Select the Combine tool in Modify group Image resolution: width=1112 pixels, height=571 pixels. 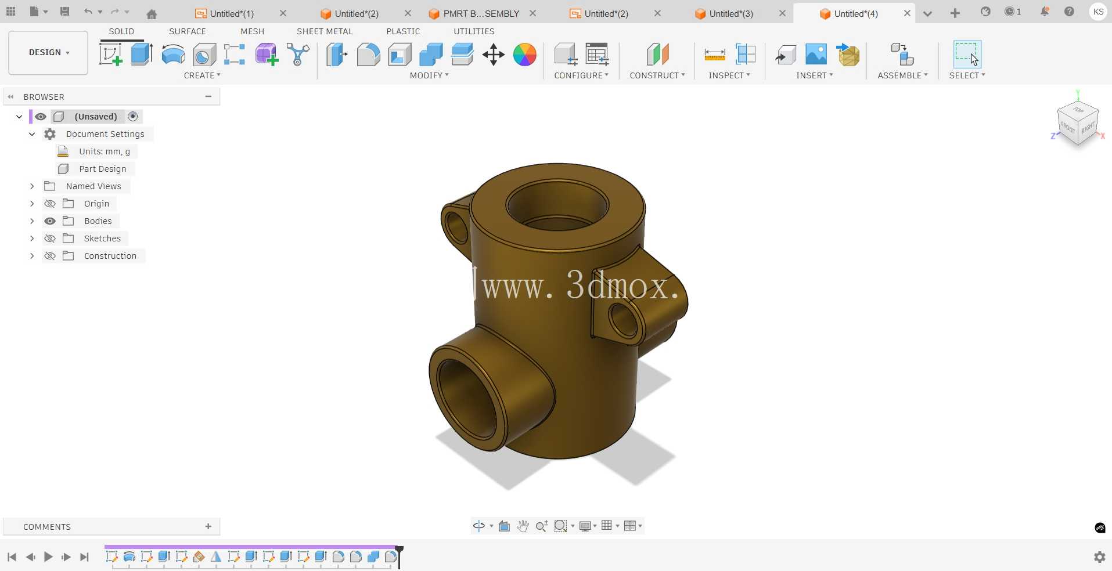[431, 55]
